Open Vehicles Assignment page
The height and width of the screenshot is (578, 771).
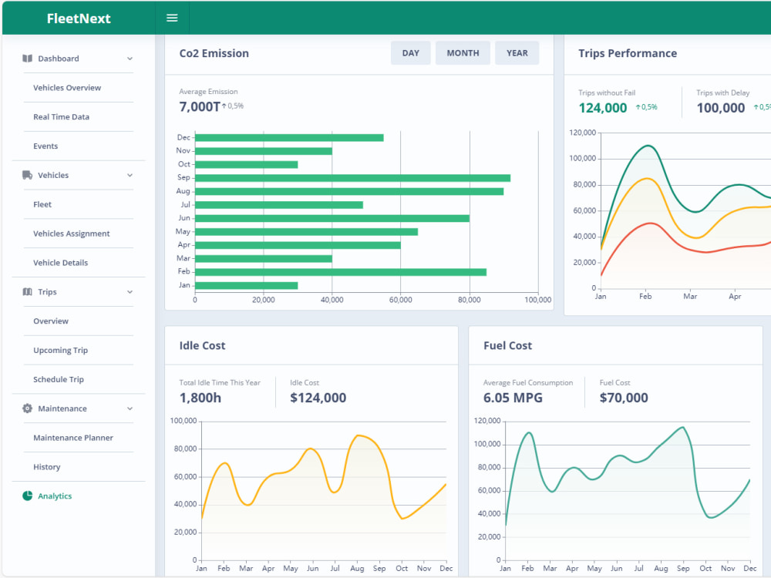[71, 234]
